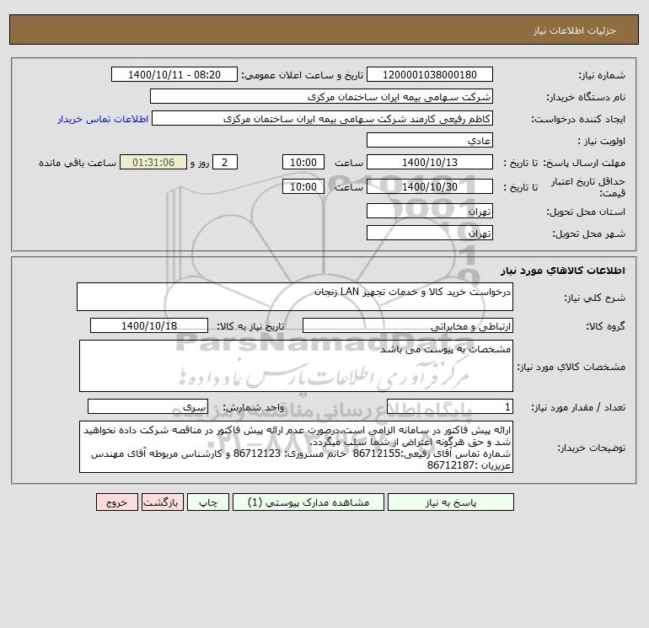649x628 pixels.
Task: Click the buyer organization name field
Action: (x=321, y=96)
